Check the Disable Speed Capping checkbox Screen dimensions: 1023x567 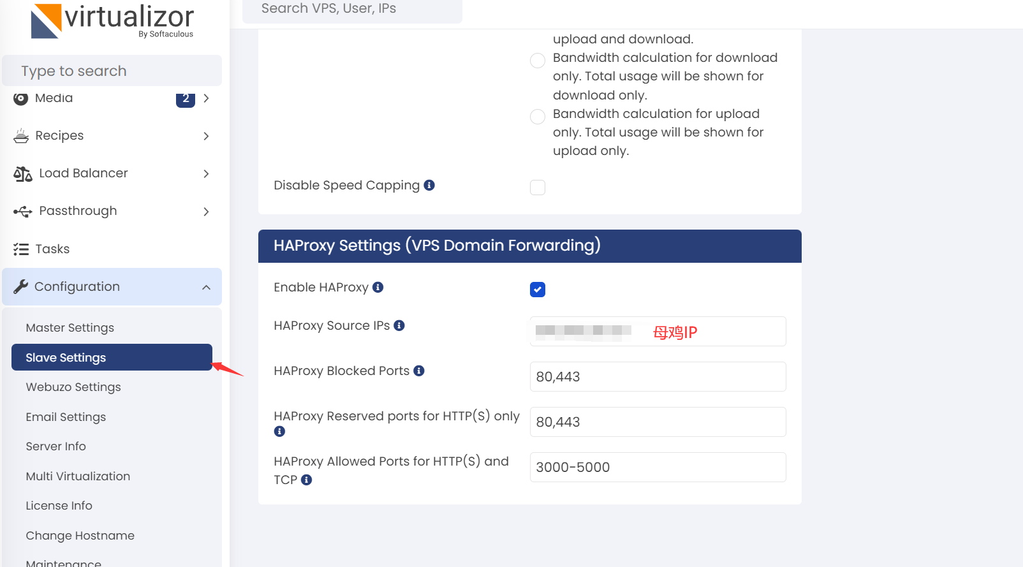pyautogui.click(x=538, y=188)
